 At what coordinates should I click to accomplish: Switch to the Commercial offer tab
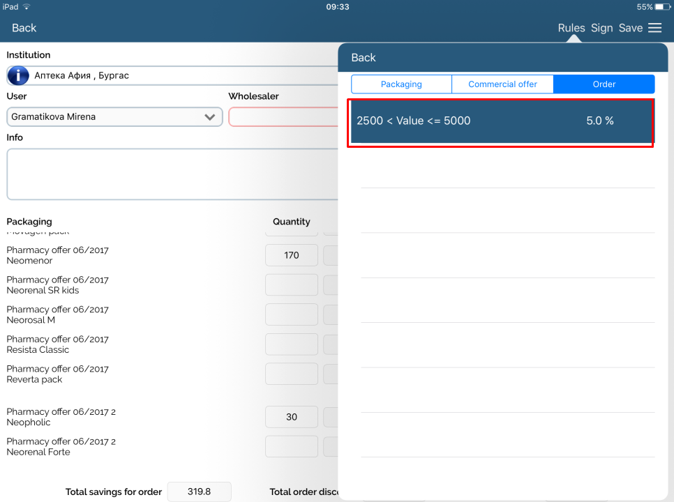[x=502, y=84]
